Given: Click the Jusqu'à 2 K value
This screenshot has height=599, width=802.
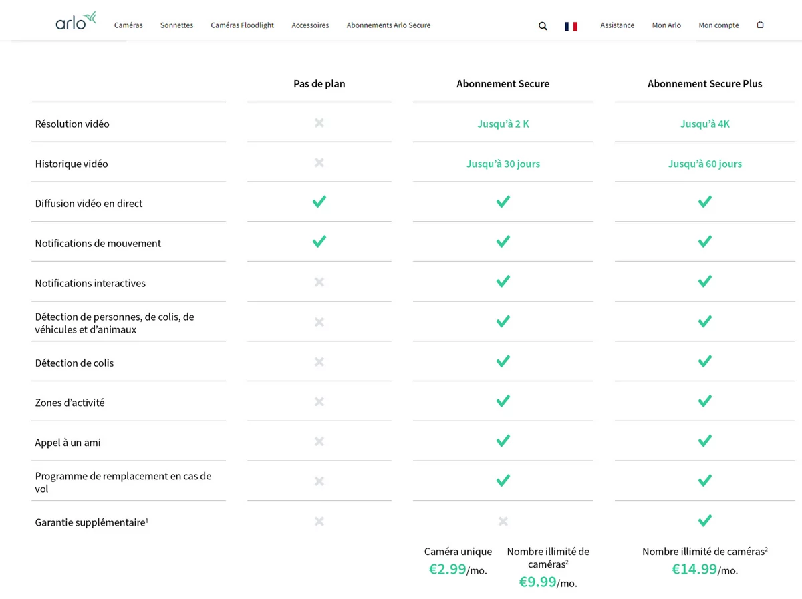Looking at the screenshot, I should [503, 124].
